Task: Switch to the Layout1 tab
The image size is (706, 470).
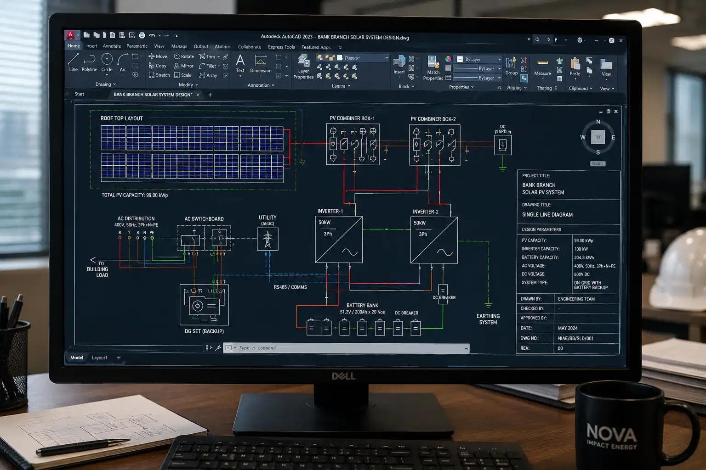Action: 99,358
